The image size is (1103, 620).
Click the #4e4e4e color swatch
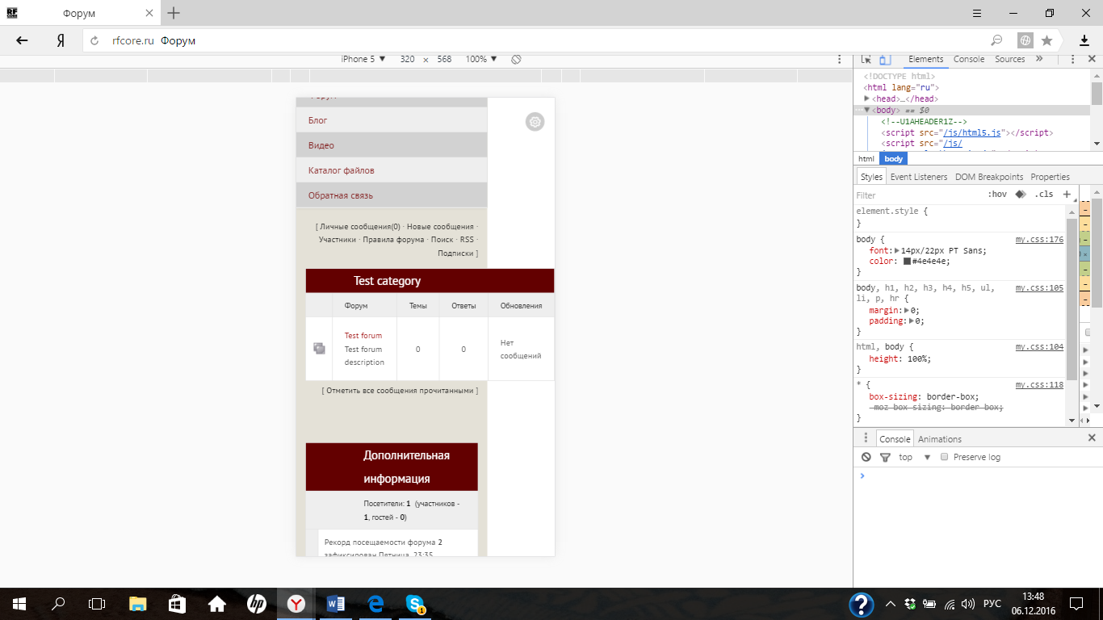pyautogui.click(x=907, y=262)
